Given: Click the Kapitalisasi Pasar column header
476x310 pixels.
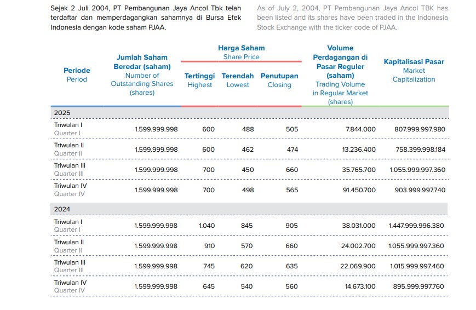Looking at the screenshot, I should [414, 70].
